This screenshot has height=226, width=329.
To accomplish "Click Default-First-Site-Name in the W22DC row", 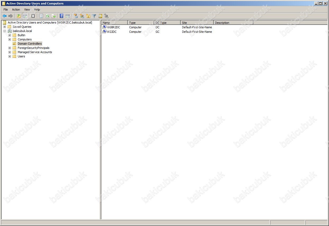I will (x=197, y=32).
